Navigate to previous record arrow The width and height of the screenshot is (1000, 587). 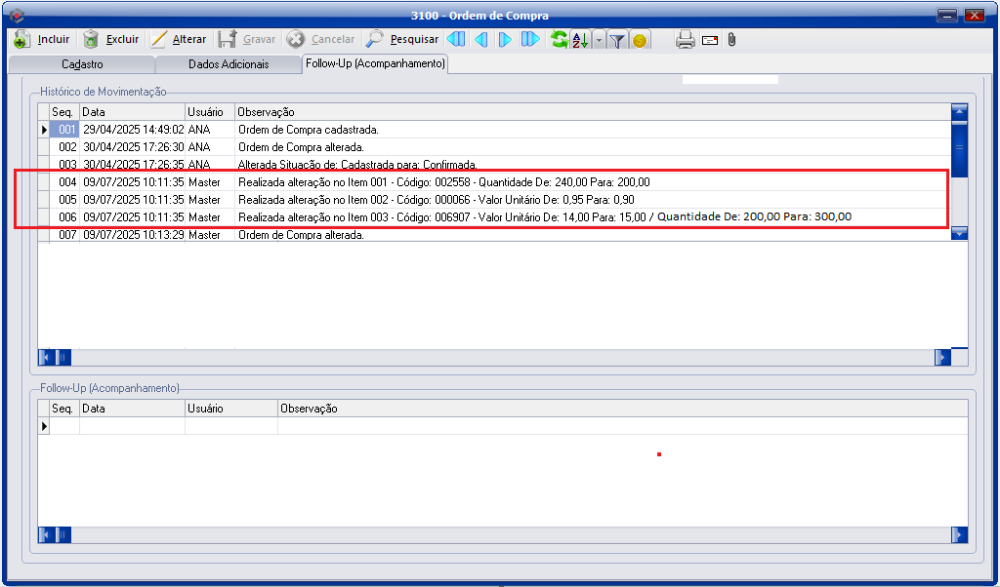480,40
